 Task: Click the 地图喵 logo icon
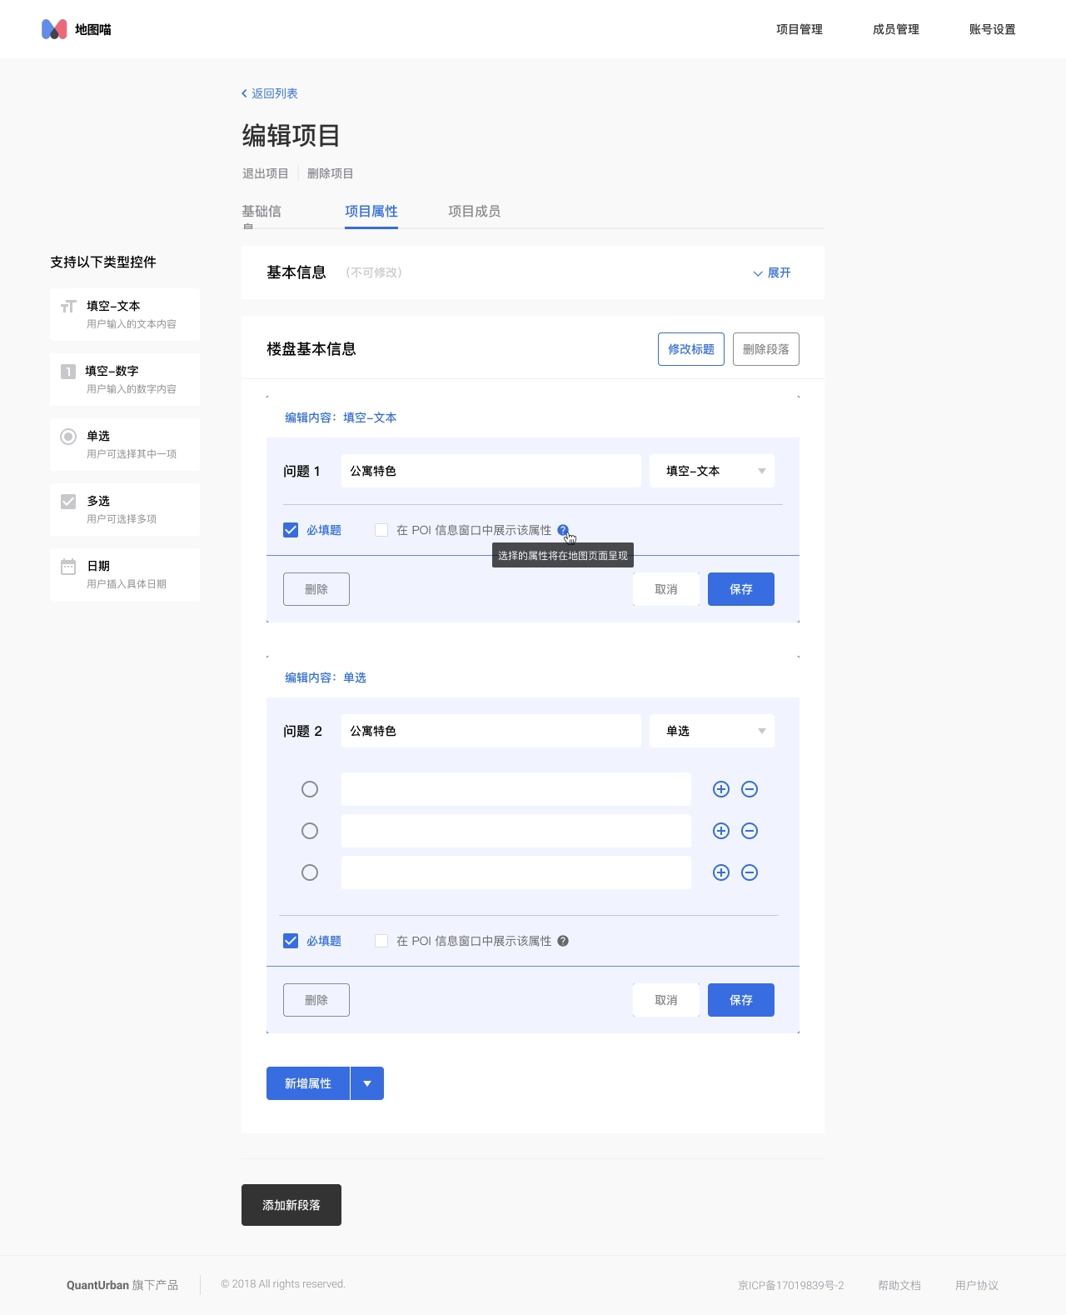pos(54,29)
